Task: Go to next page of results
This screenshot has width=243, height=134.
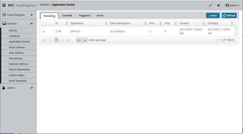Action: [x=62, y=40]
